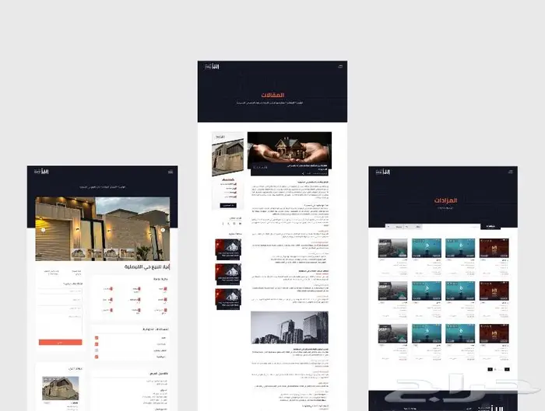Image resolution: width=545 pixels, height=411 pixels.
Task: Toggle second checked amenity checkbox in villa features list
Action: pos(97,344)
